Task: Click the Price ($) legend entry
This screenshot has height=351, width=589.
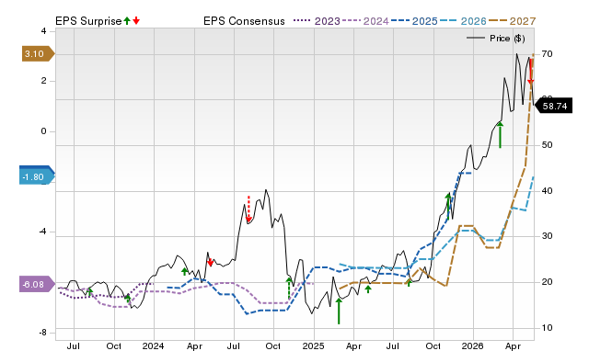Action: coord(496,39)
